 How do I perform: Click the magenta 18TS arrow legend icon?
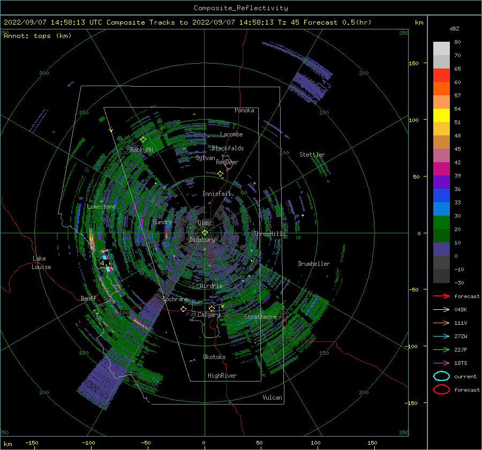tap(441, 363)
